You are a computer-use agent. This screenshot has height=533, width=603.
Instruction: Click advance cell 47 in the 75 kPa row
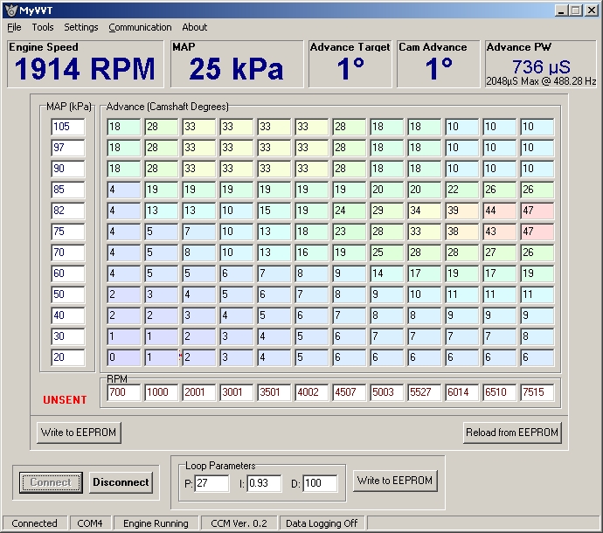coord(537,232)
